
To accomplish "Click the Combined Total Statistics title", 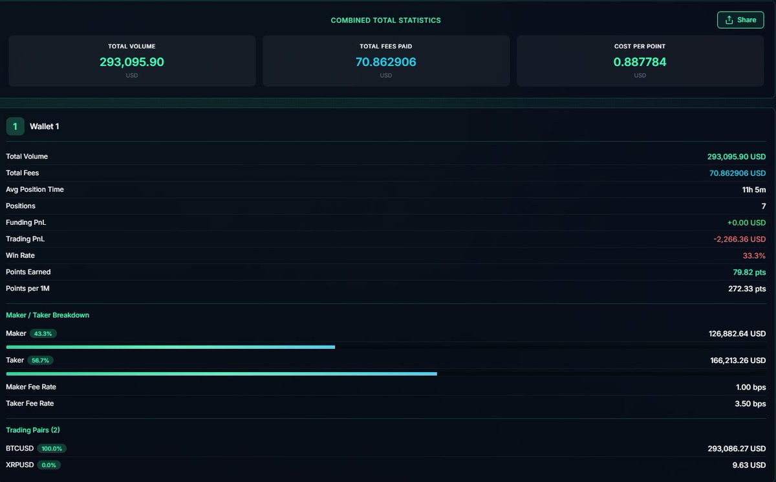I will click(386, 20).
